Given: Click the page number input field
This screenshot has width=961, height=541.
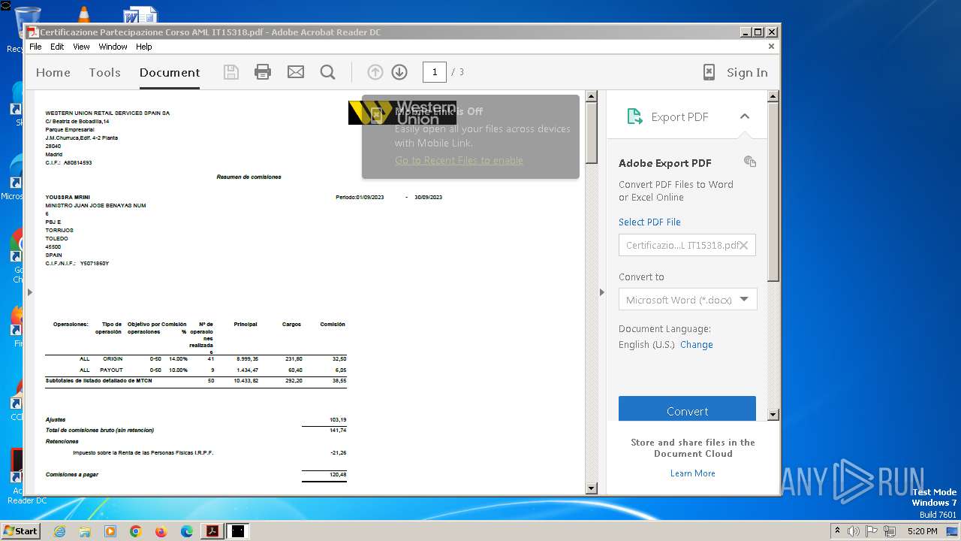Looking at the screenshot, I should [435, 72].
